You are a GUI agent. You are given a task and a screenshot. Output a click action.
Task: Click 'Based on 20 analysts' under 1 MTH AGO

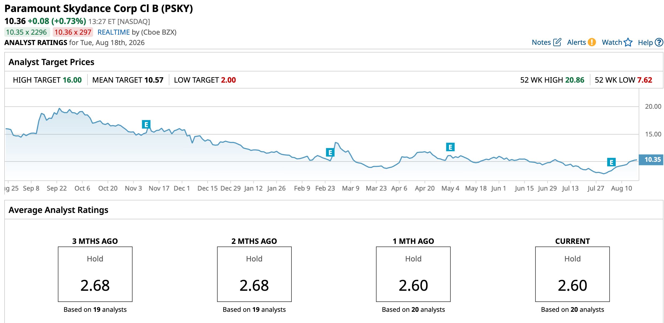tap(413, 309)
